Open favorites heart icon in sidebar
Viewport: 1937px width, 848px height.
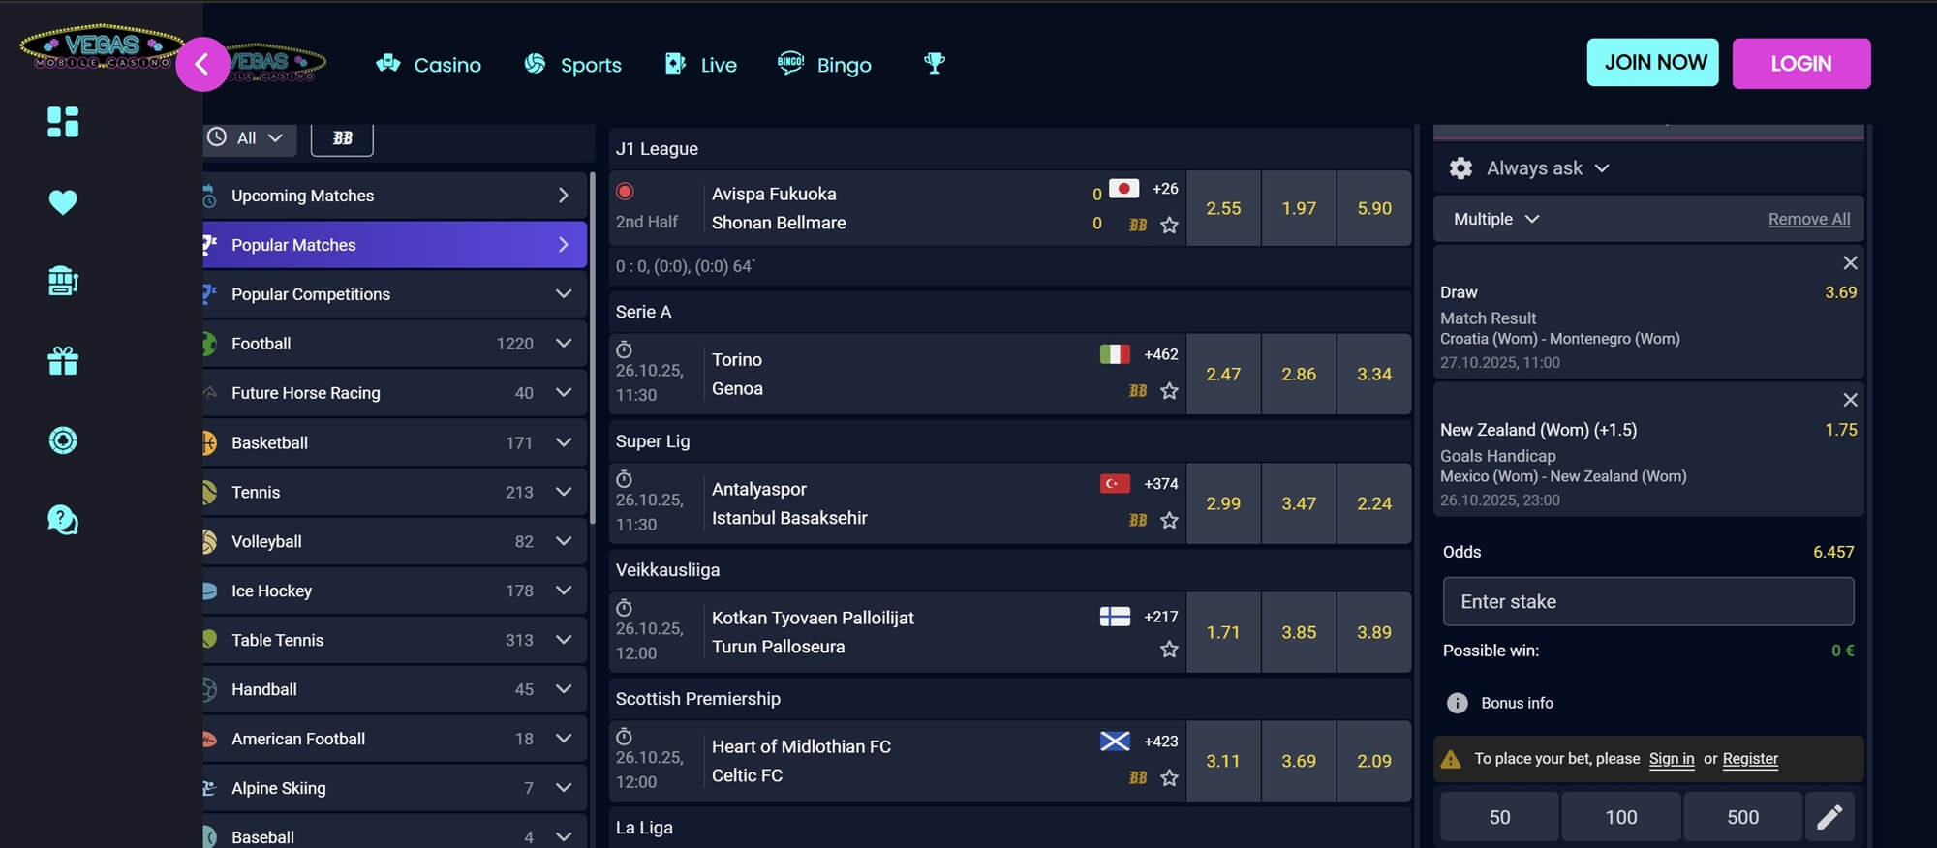(63, 201)
